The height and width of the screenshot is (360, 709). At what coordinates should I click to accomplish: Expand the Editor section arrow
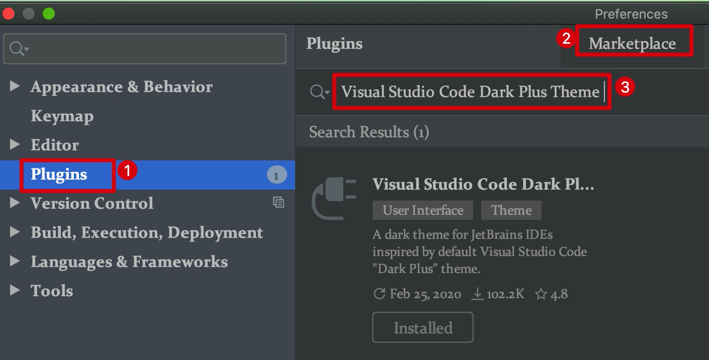15,145
